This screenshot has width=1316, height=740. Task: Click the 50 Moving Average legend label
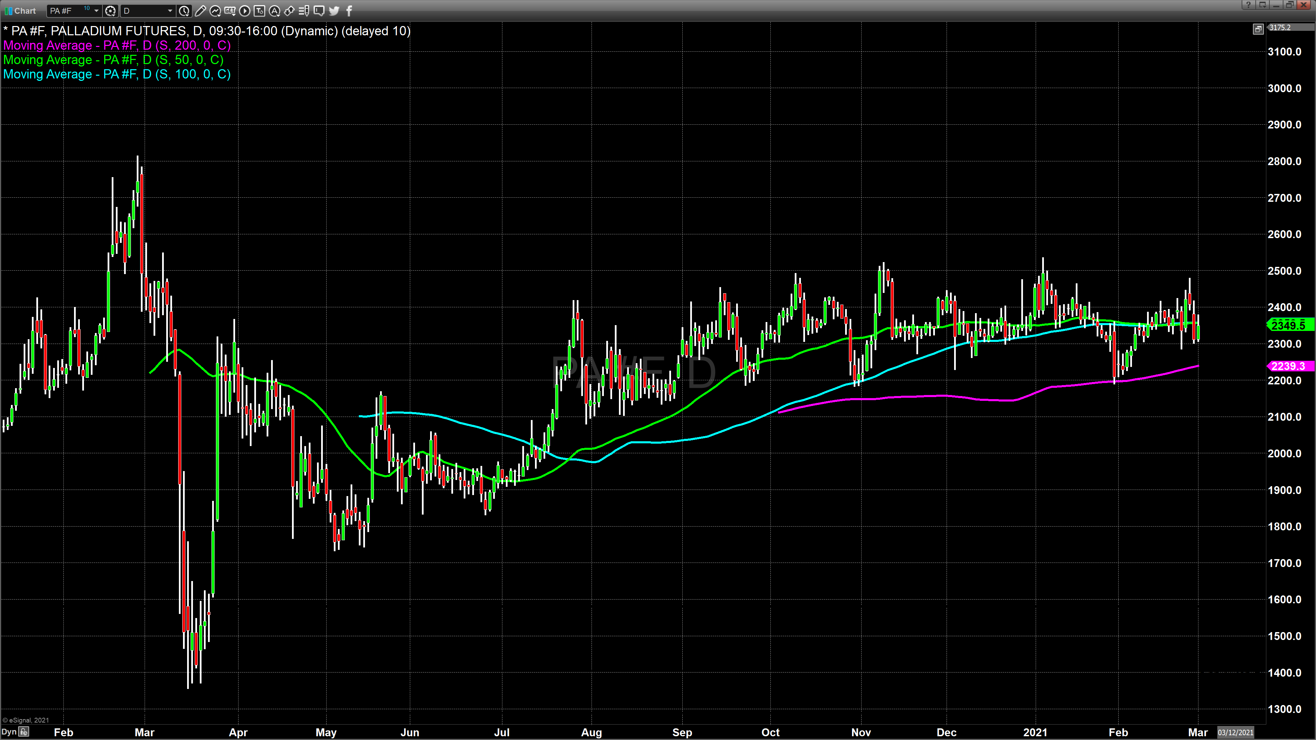pyautogui.click(x=113, y=60)
